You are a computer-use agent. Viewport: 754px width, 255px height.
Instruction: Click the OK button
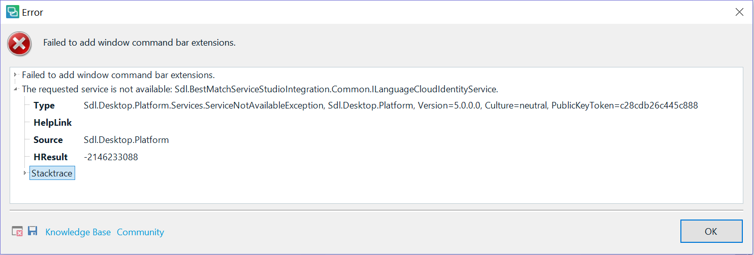(x=711, y=231)
